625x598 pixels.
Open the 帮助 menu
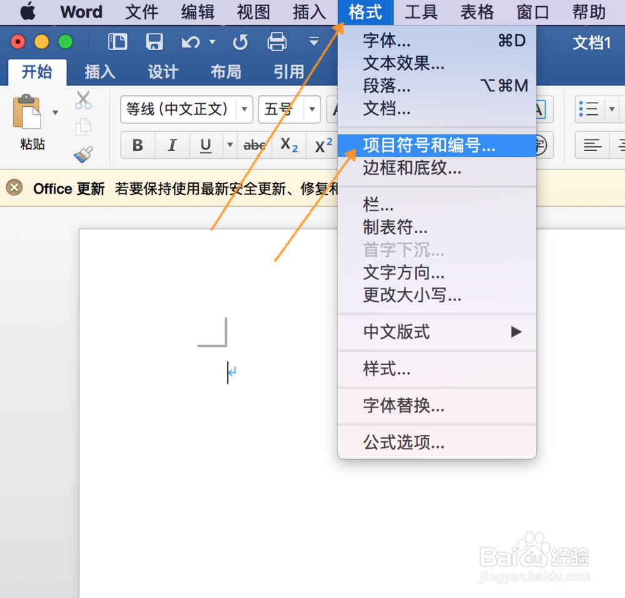coord(589,12)
